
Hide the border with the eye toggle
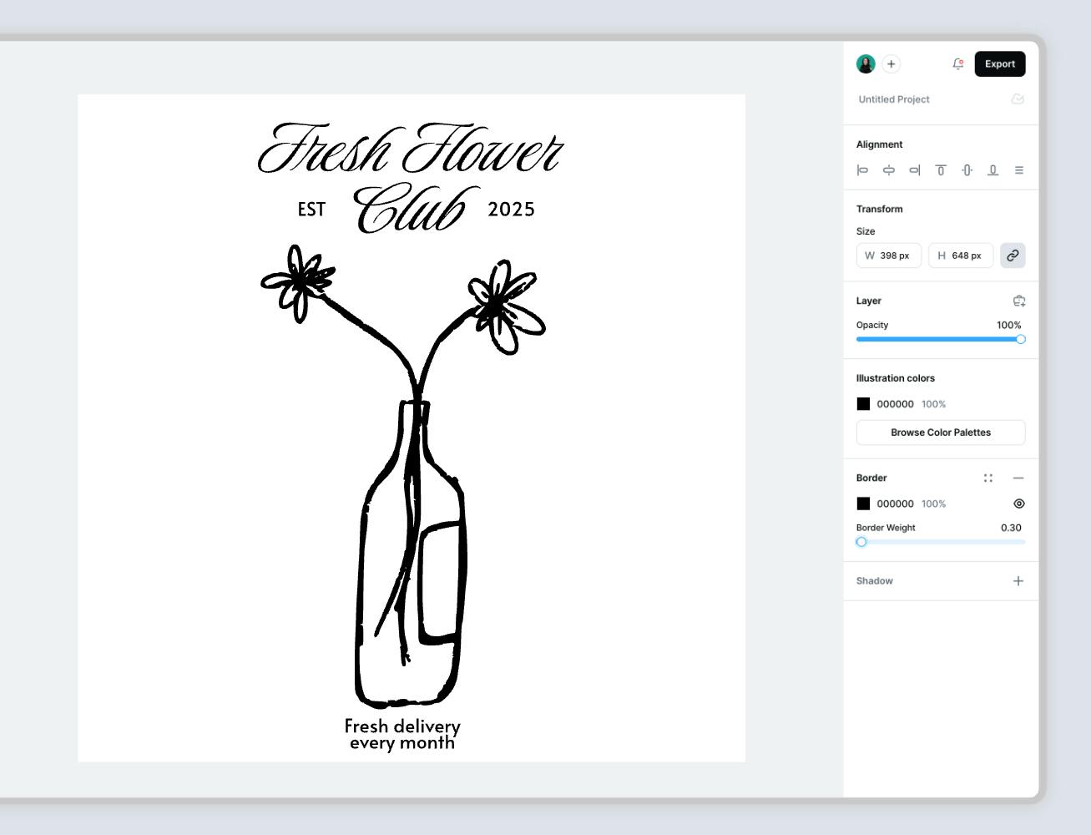(x=1018, y=504)
